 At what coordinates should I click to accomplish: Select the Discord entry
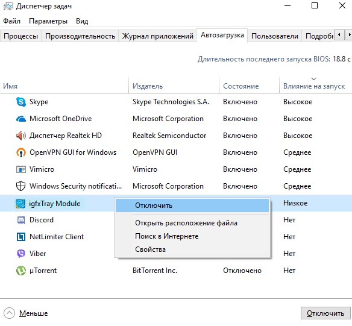42,220
